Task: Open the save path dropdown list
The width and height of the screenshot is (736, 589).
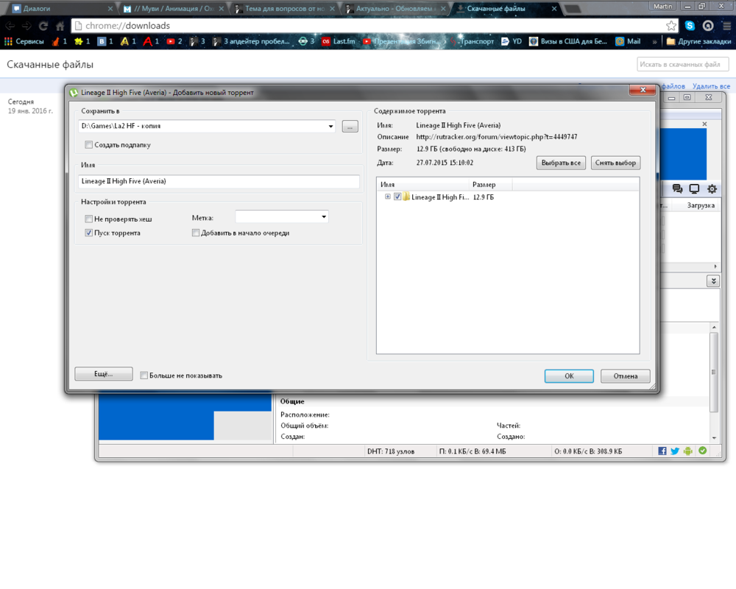Action: coord(330,127)
